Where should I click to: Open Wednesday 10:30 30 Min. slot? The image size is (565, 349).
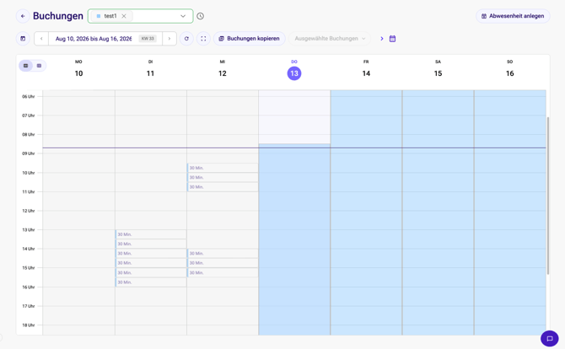[x=223, y=187]
